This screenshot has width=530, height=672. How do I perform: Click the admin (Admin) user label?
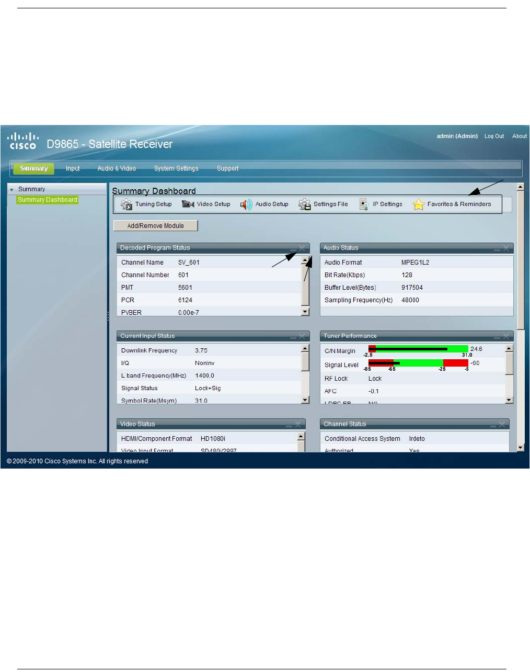[457, 136]
